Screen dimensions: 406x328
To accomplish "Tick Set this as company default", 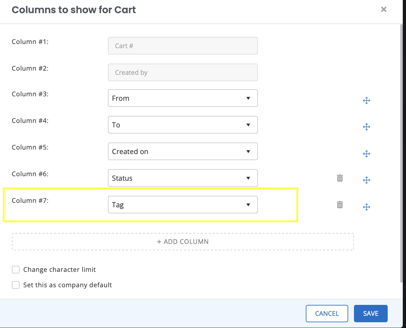I will pyautogui.click(x=16, y=285).
